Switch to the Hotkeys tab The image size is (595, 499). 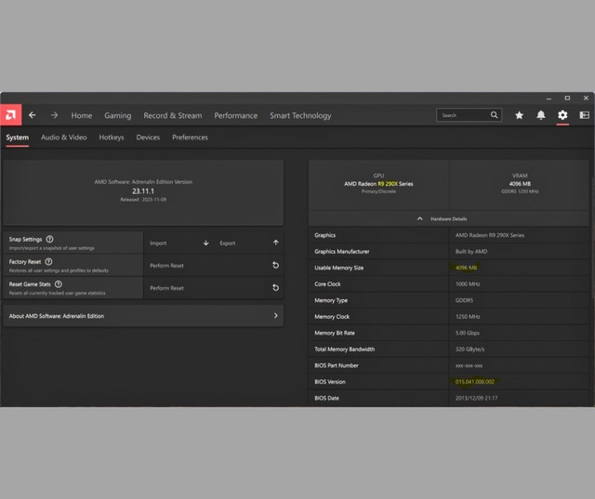[112, 138]
